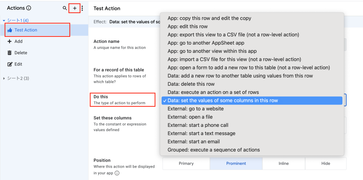Set position to Inline
Image resolution: width=363 pixels, height=180 pixels.
click(x=284, y=163)
